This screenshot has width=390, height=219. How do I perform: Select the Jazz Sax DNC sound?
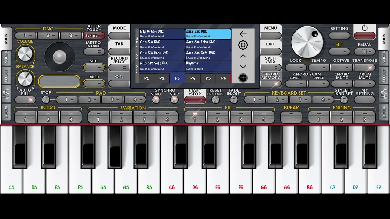click(x=208, y=34)
